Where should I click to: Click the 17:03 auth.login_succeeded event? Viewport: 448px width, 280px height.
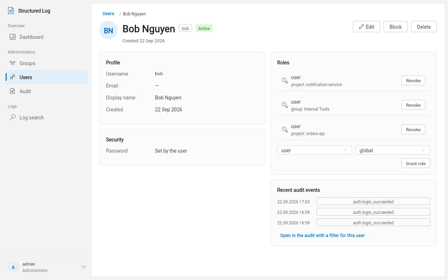tap(373, 202)
